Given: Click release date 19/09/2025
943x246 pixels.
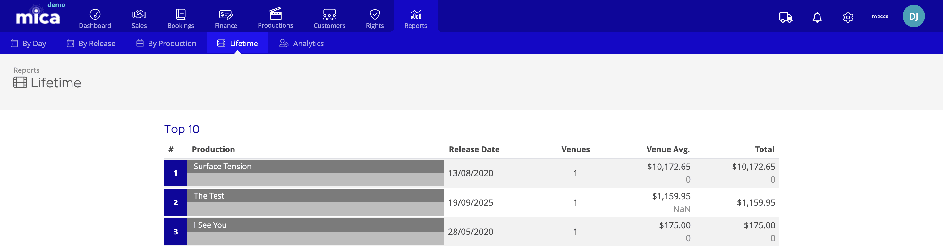Looking at the screenshot, I should 471,202.
